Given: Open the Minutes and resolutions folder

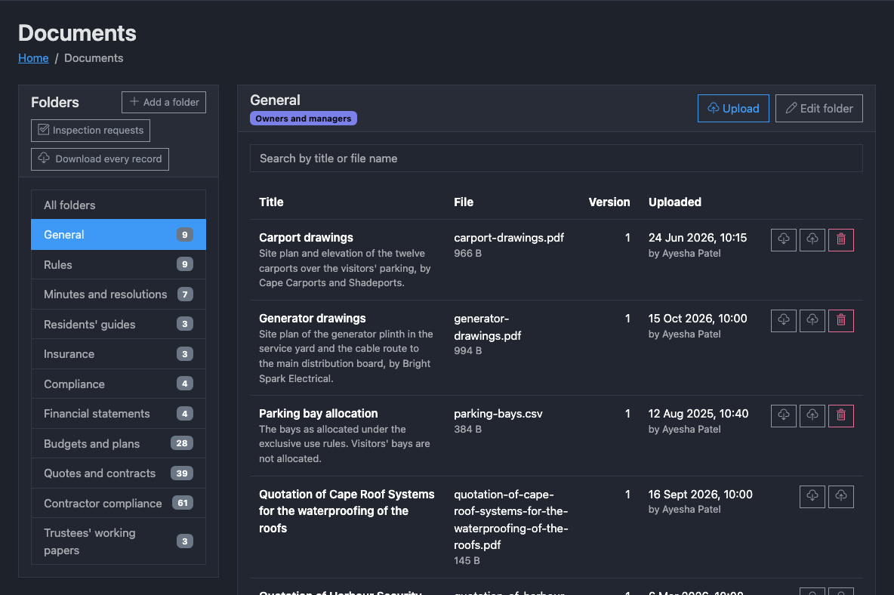Looking at the screenshot, I should 118,294.
